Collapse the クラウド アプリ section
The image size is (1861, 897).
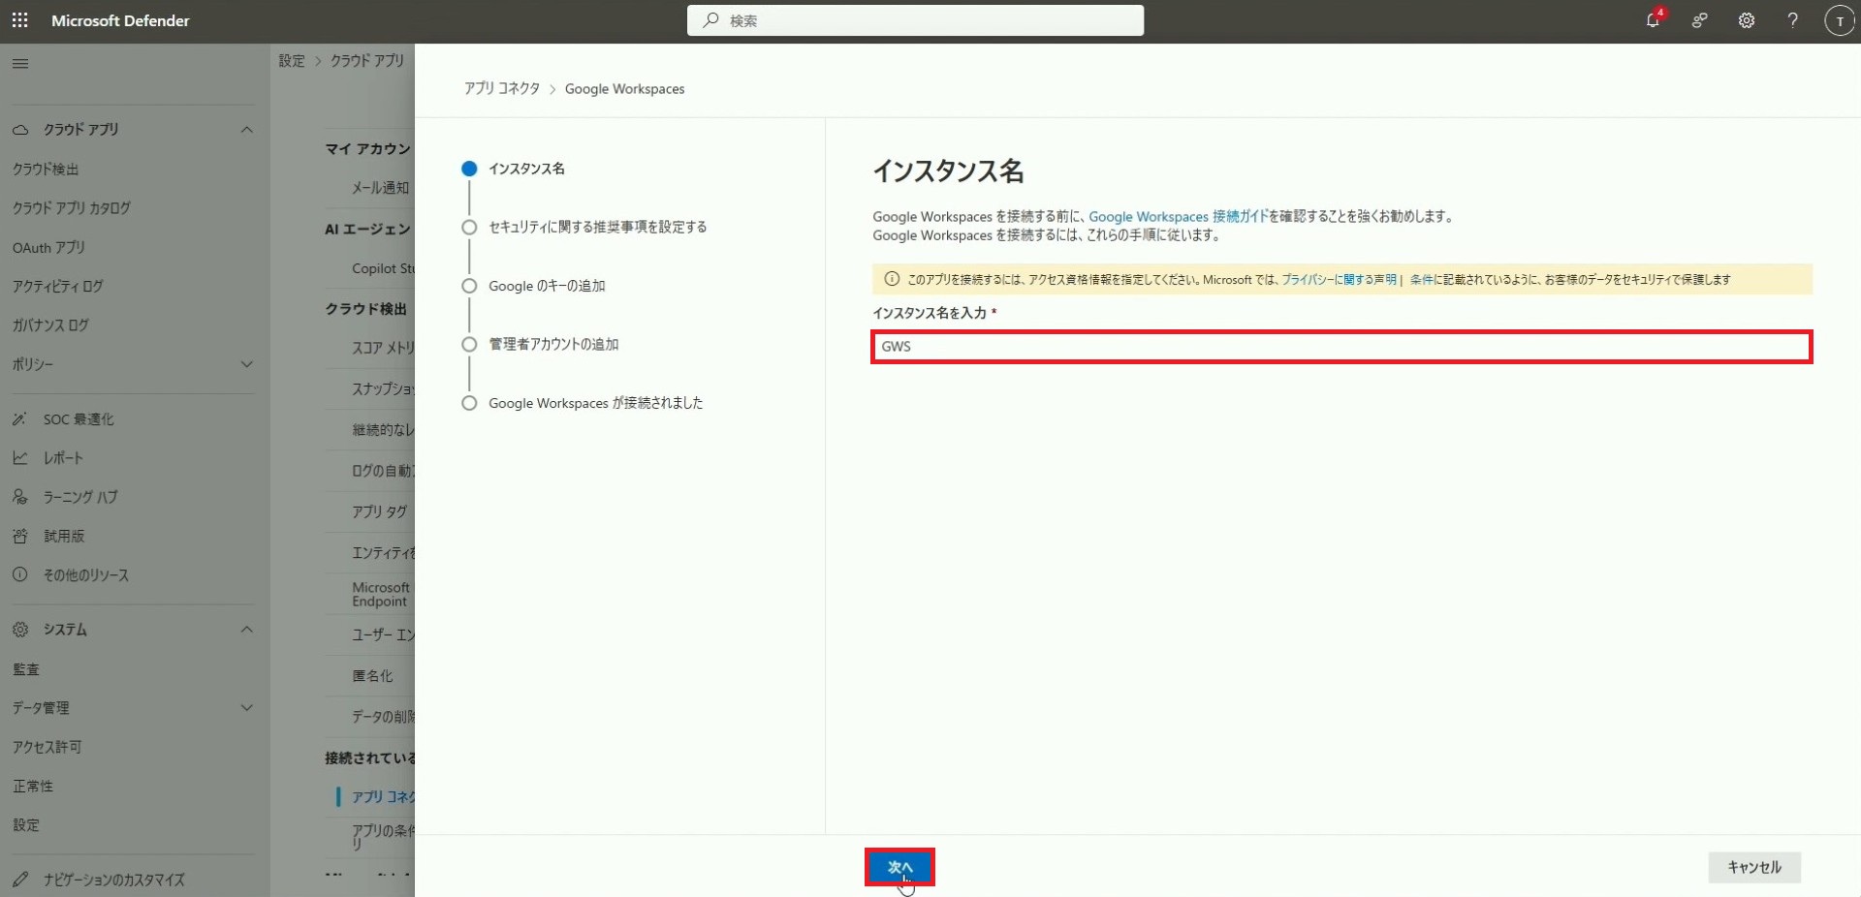pos(247,130)
